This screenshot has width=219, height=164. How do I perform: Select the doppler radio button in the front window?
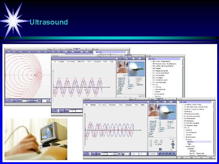coord(155,144)
